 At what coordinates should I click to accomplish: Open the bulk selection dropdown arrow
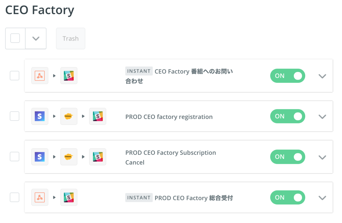tap(36, 38)
